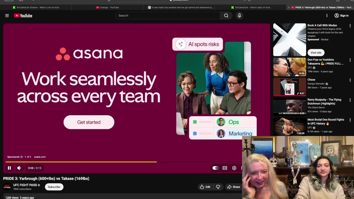Open options for Remy Bonjasky video
Image resolution: width=354 pixels, height=199 pixels.
350,100
